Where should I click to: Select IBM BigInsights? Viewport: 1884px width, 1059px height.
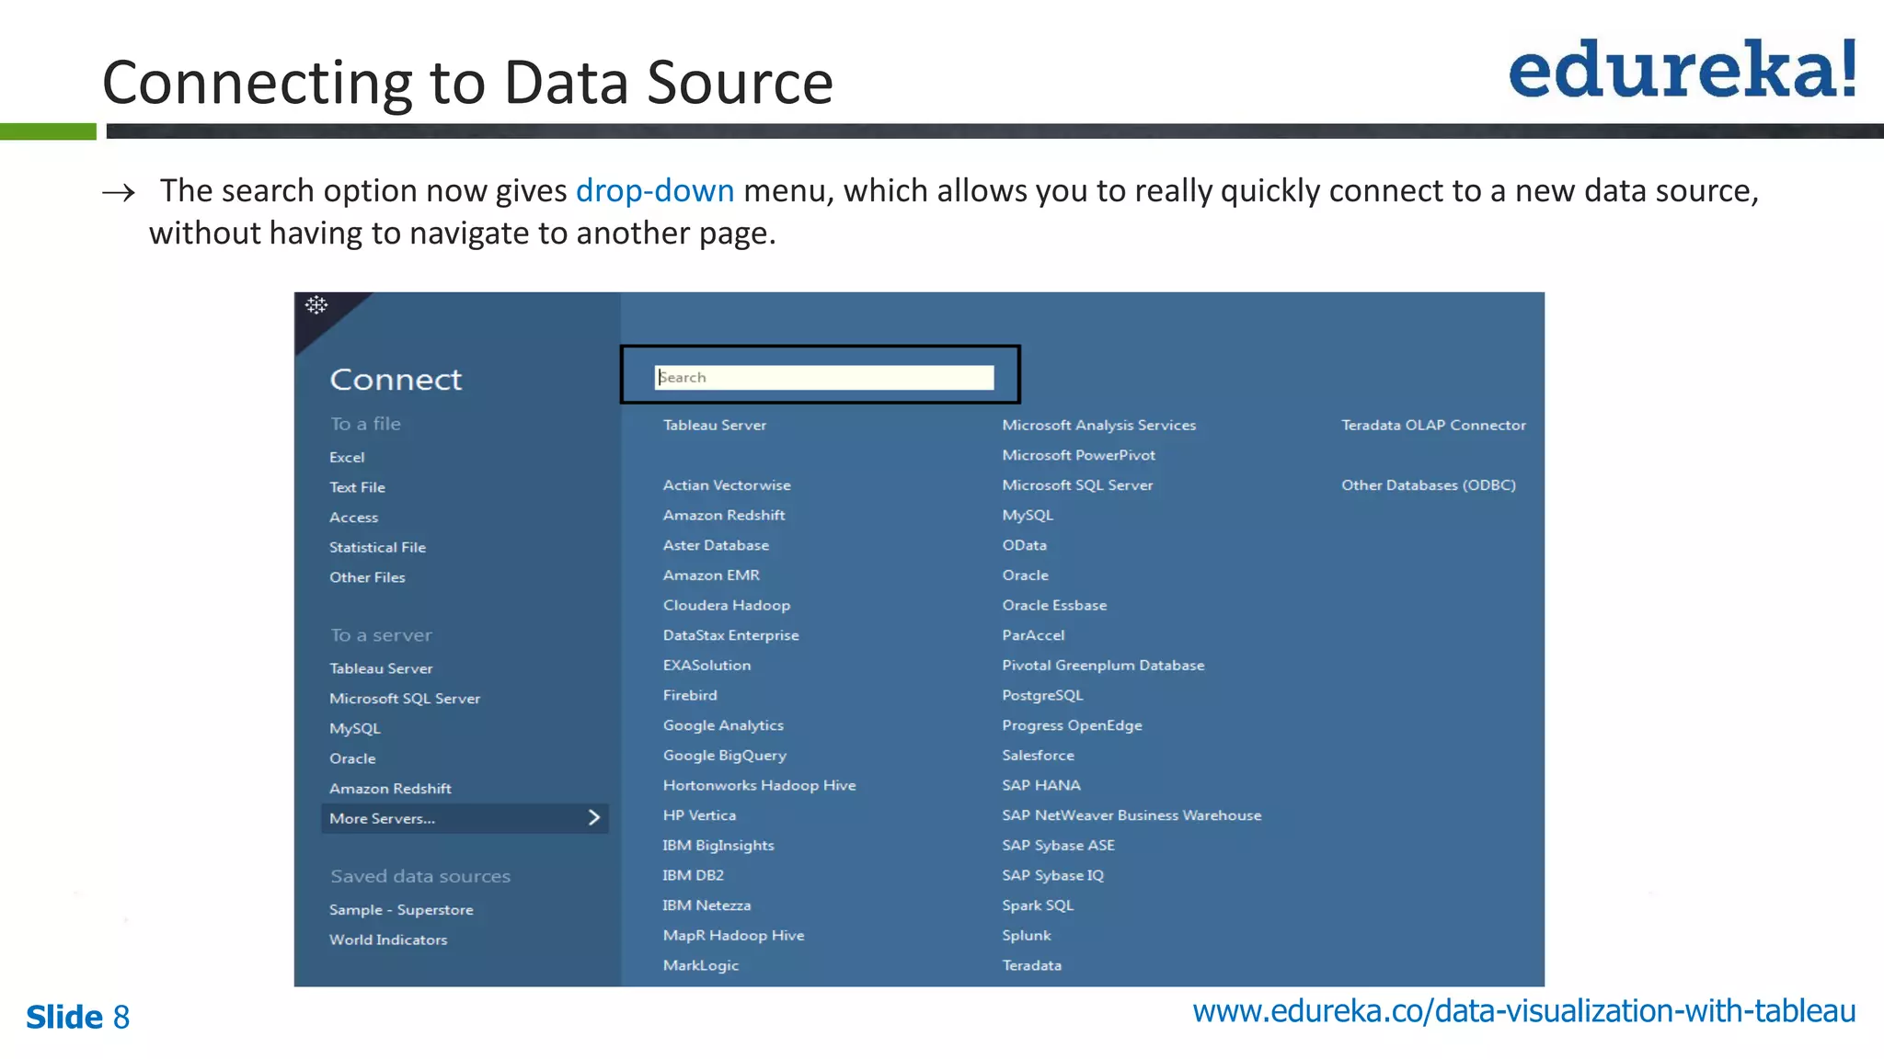(718, 845)
